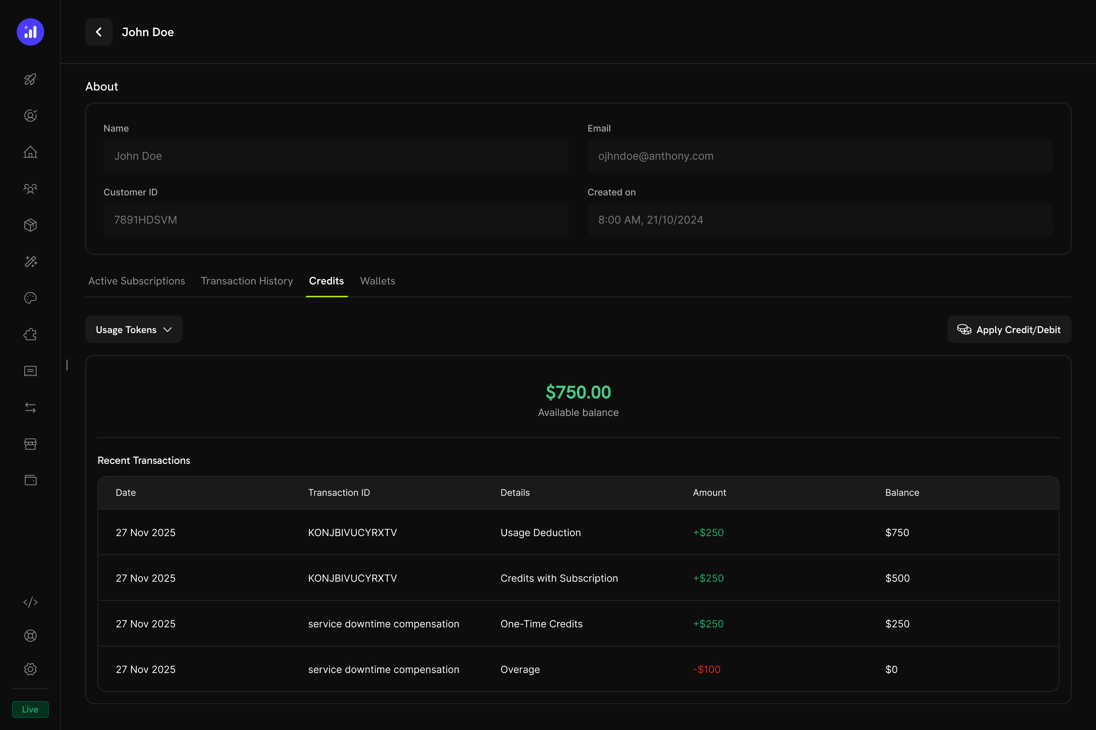Go back using the chevron button
This screenshot has width=1096, height=730.
(98, 32)
